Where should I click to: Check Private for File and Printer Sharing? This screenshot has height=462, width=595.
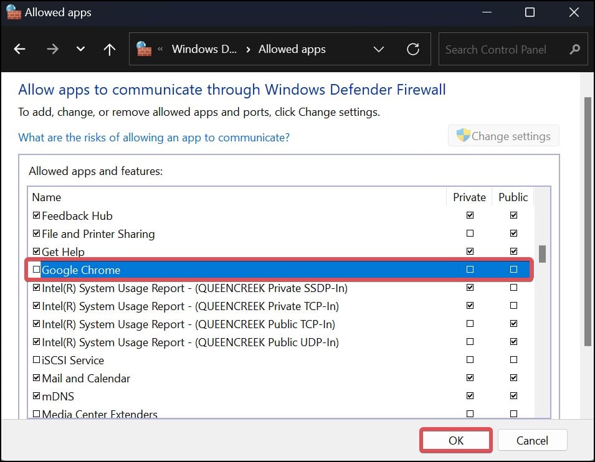coord(470,233)
